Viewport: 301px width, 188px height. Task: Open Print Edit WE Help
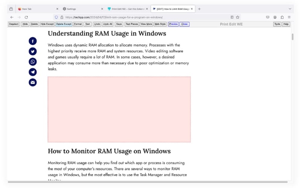pos(286,24)
